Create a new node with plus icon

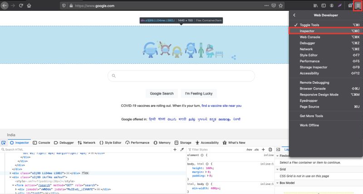tap(175, 150)
